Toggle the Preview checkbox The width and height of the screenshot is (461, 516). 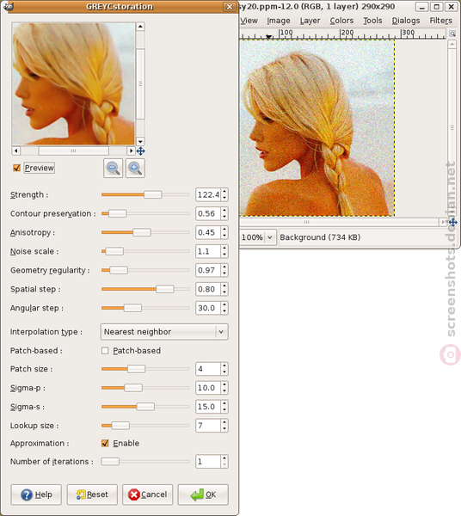[16, 168]
